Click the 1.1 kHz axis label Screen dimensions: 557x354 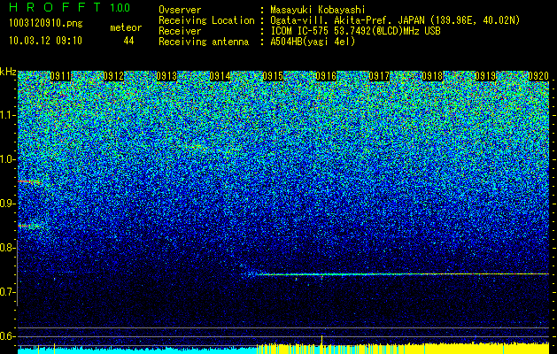click(7, 115)
